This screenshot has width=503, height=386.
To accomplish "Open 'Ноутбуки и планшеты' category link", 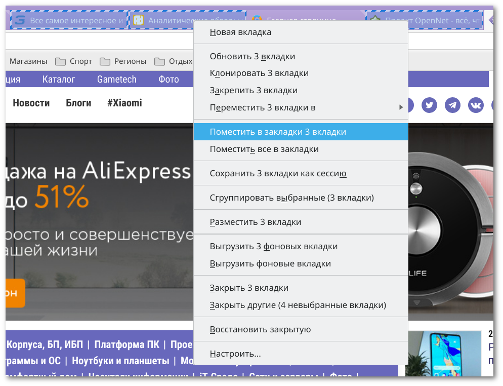I will click(x=120, y=361).
